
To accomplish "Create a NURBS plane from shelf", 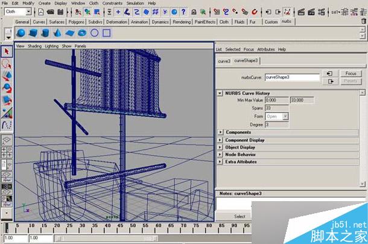I will pos(70,33).
